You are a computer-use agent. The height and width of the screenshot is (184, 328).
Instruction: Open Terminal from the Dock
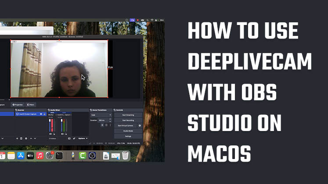coord(59,156)
